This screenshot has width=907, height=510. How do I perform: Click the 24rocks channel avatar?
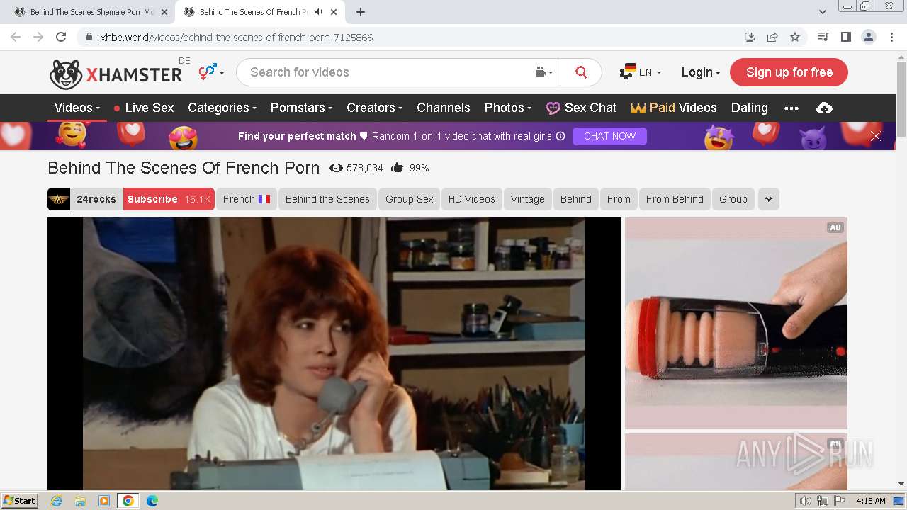[x=59, y=199]
